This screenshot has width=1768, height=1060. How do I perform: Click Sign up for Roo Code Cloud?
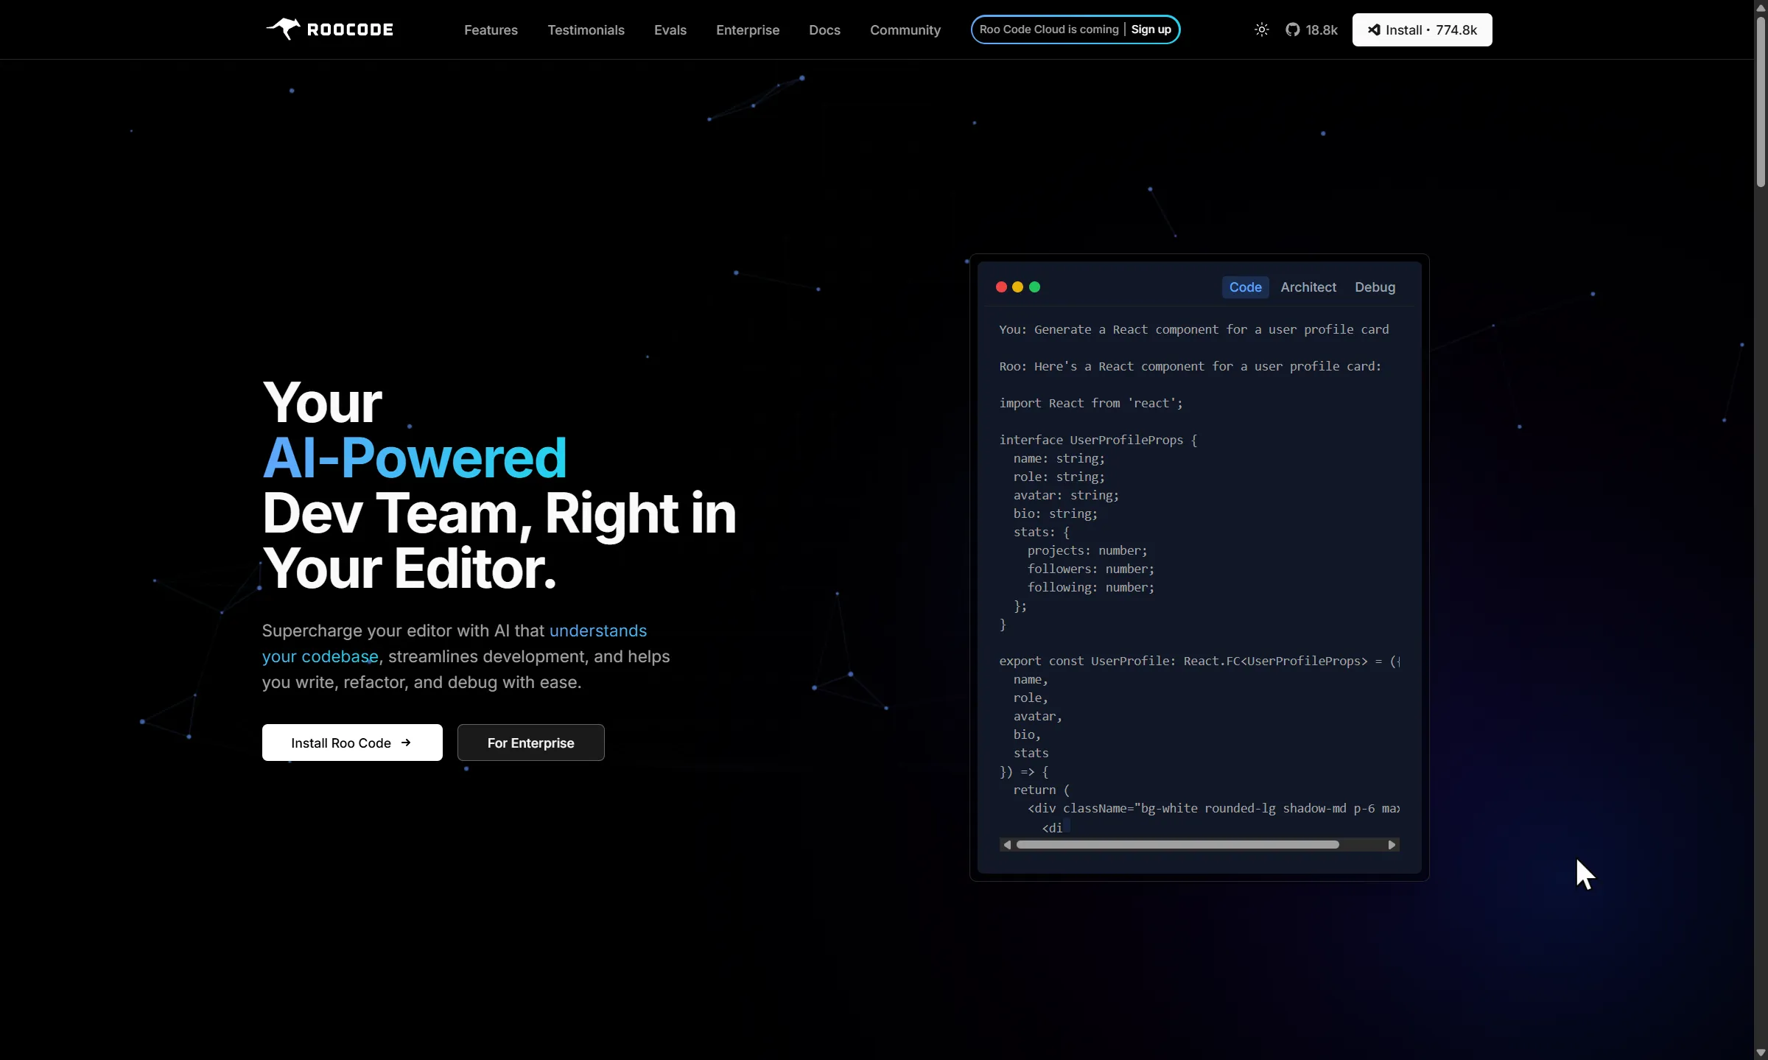click(x=1151, y=29)
